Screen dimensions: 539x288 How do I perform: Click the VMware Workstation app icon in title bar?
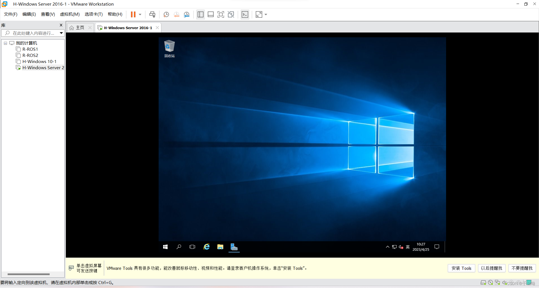[x=4, y=4]
